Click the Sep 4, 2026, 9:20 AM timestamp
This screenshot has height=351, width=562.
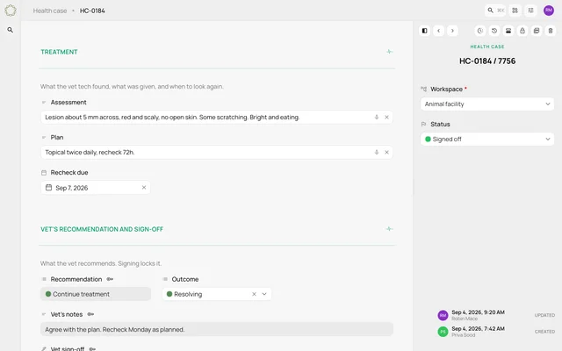[x=478, y=312]
